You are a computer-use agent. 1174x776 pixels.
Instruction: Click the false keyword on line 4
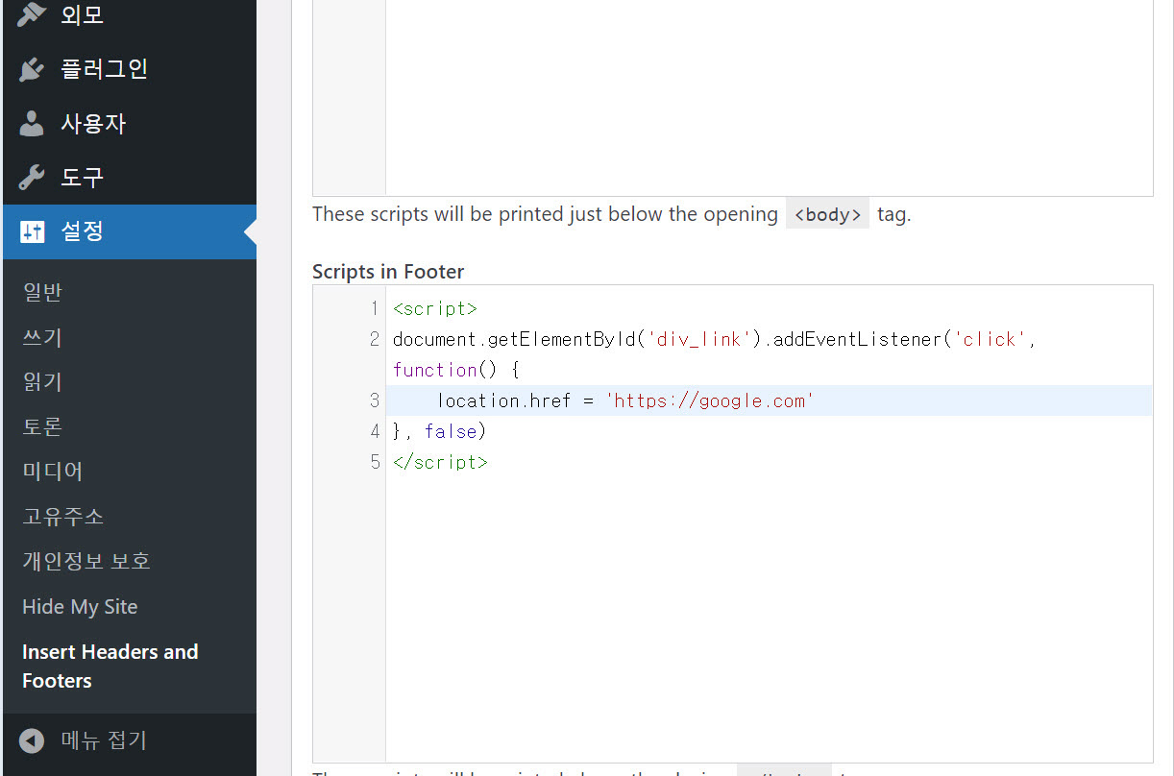coord(451,431)
